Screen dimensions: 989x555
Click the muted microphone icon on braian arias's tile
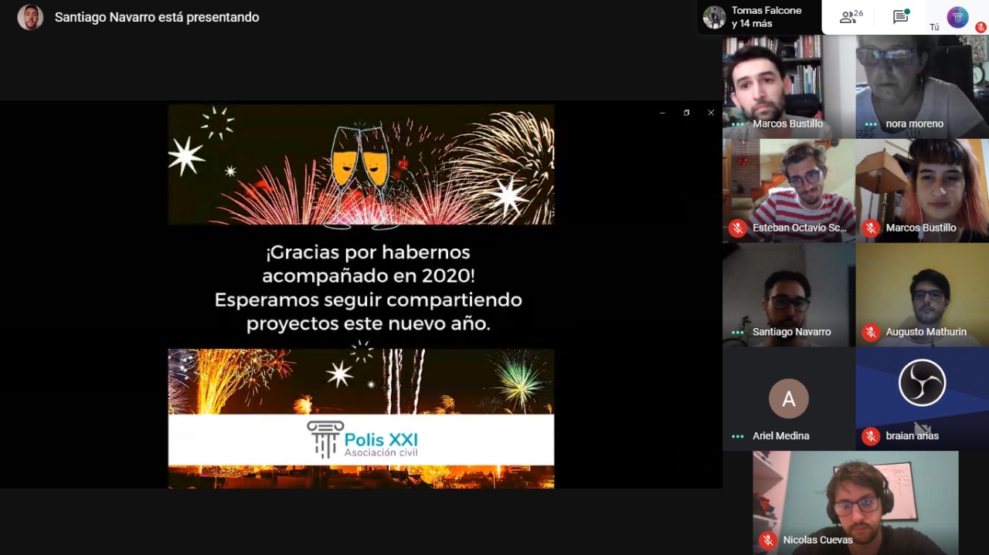coord(871,436)
